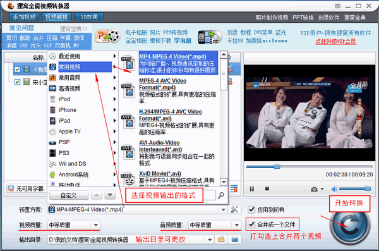Click the 3D效果 button

click(89, 17)
